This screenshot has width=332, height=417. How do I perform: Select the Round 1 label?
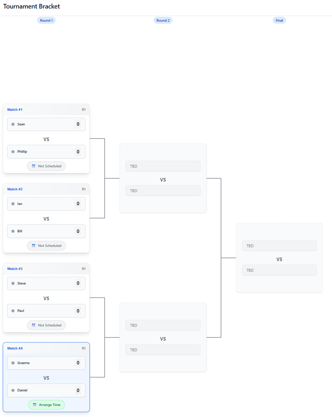click(46, 21)
